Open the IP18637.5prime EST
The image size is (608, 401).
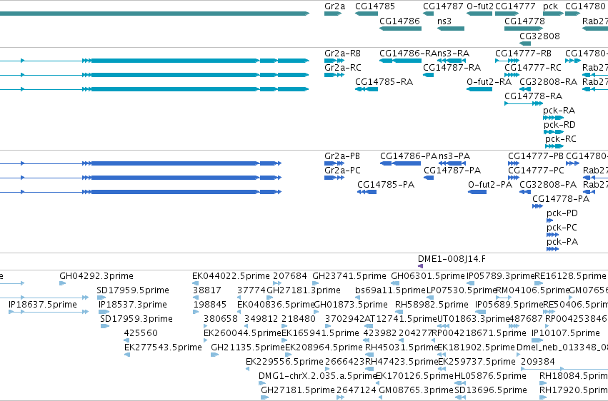click(x=49, y=312)
